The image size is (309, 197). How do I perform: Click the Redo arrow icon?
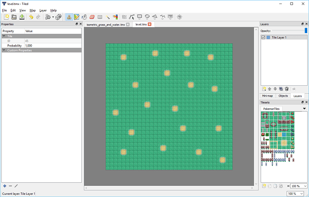(38, 17)
